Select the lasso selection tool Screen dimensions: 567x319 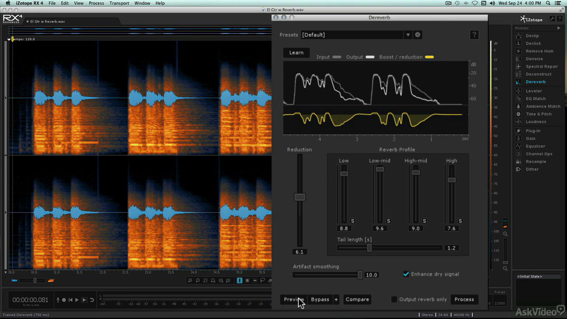click(262, 280)
